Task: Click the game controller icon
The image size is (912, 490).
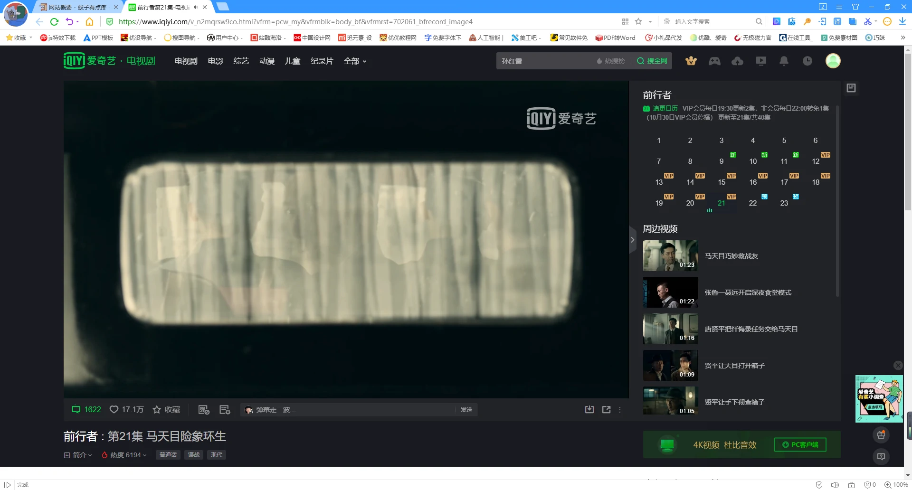Action: coord(714,61)
